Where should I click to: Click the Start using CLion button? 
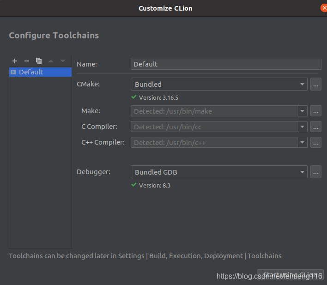(x=290, y=275)
